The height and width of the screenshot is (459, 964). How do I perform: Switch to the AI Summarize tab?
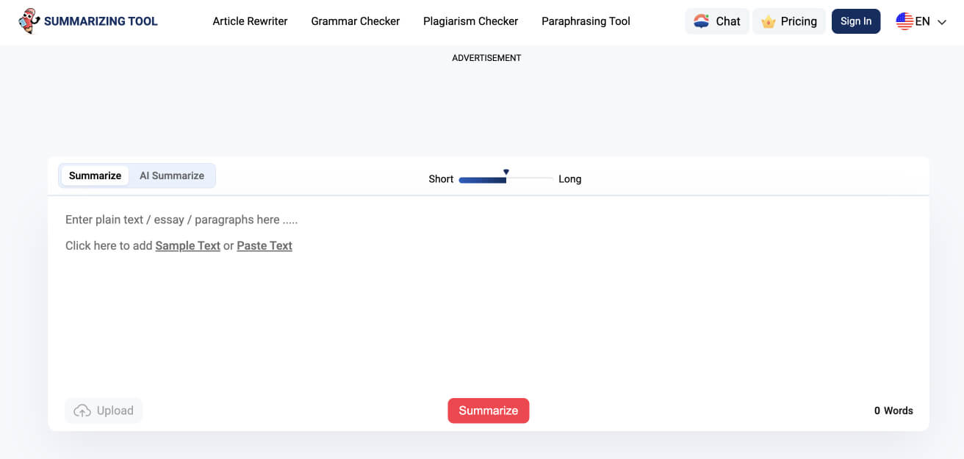coord(172,176)
